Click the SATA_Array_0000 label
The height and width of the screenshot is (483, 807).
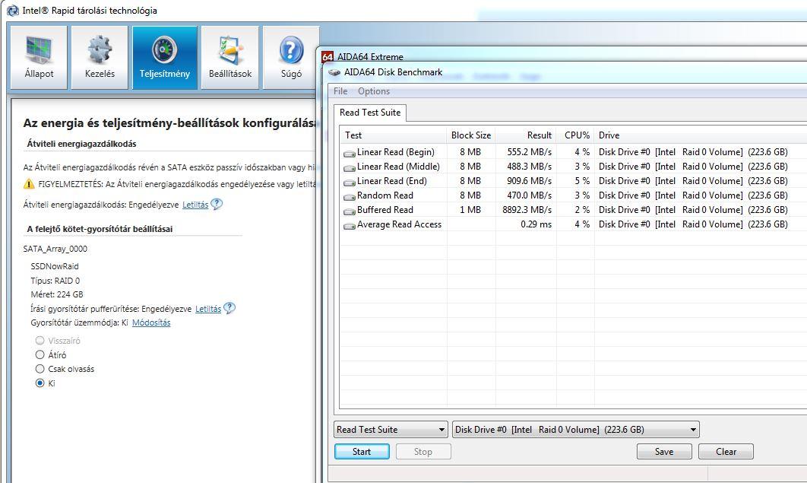click(x=55, y=249)
